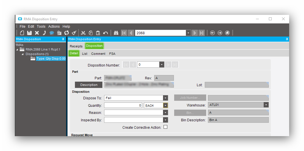The width and height of the screenshot is (304, 151).
Task: Click the circled Forward arrow icon
Action: click(x=220, y=33)
